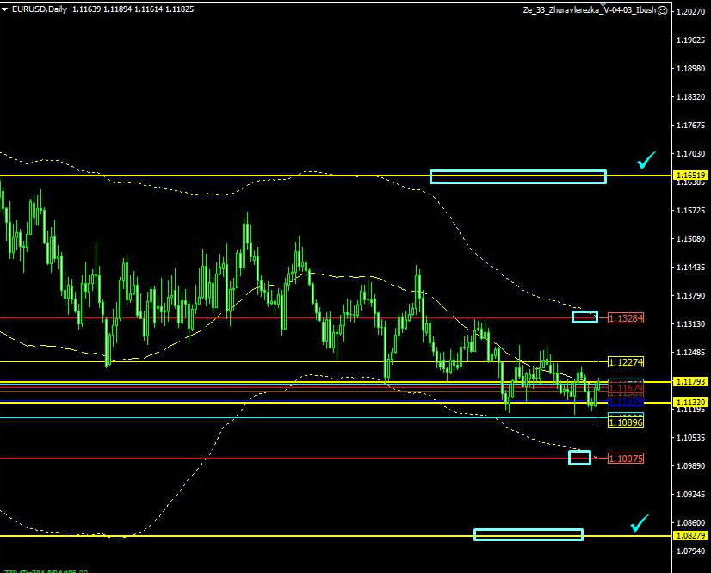Click the 1.11793 yellow axis price tag

pos(691,381)
